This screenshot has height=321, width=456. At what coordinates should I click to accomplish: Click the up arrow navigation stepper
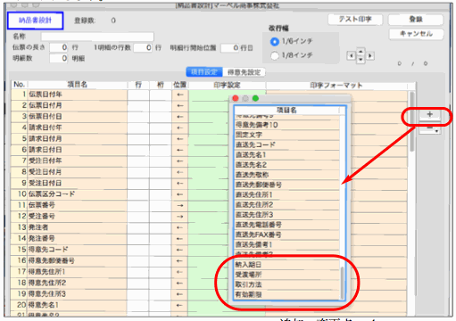[361, 52]
